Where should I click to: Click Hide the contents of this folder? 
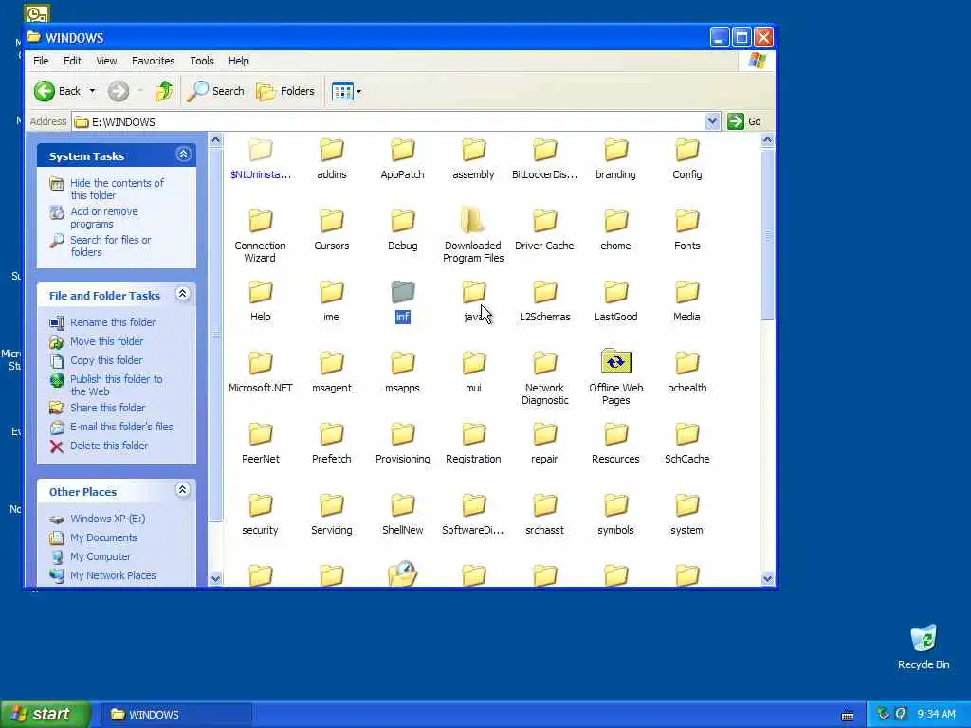(x=107, y=189)
